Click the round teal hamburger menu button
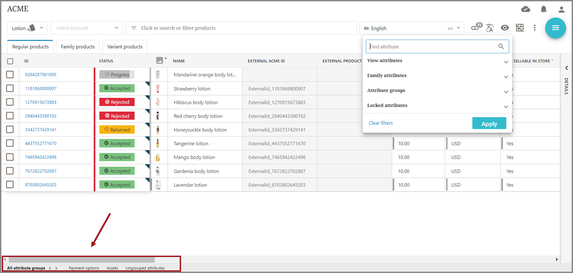 coord(555,28)
